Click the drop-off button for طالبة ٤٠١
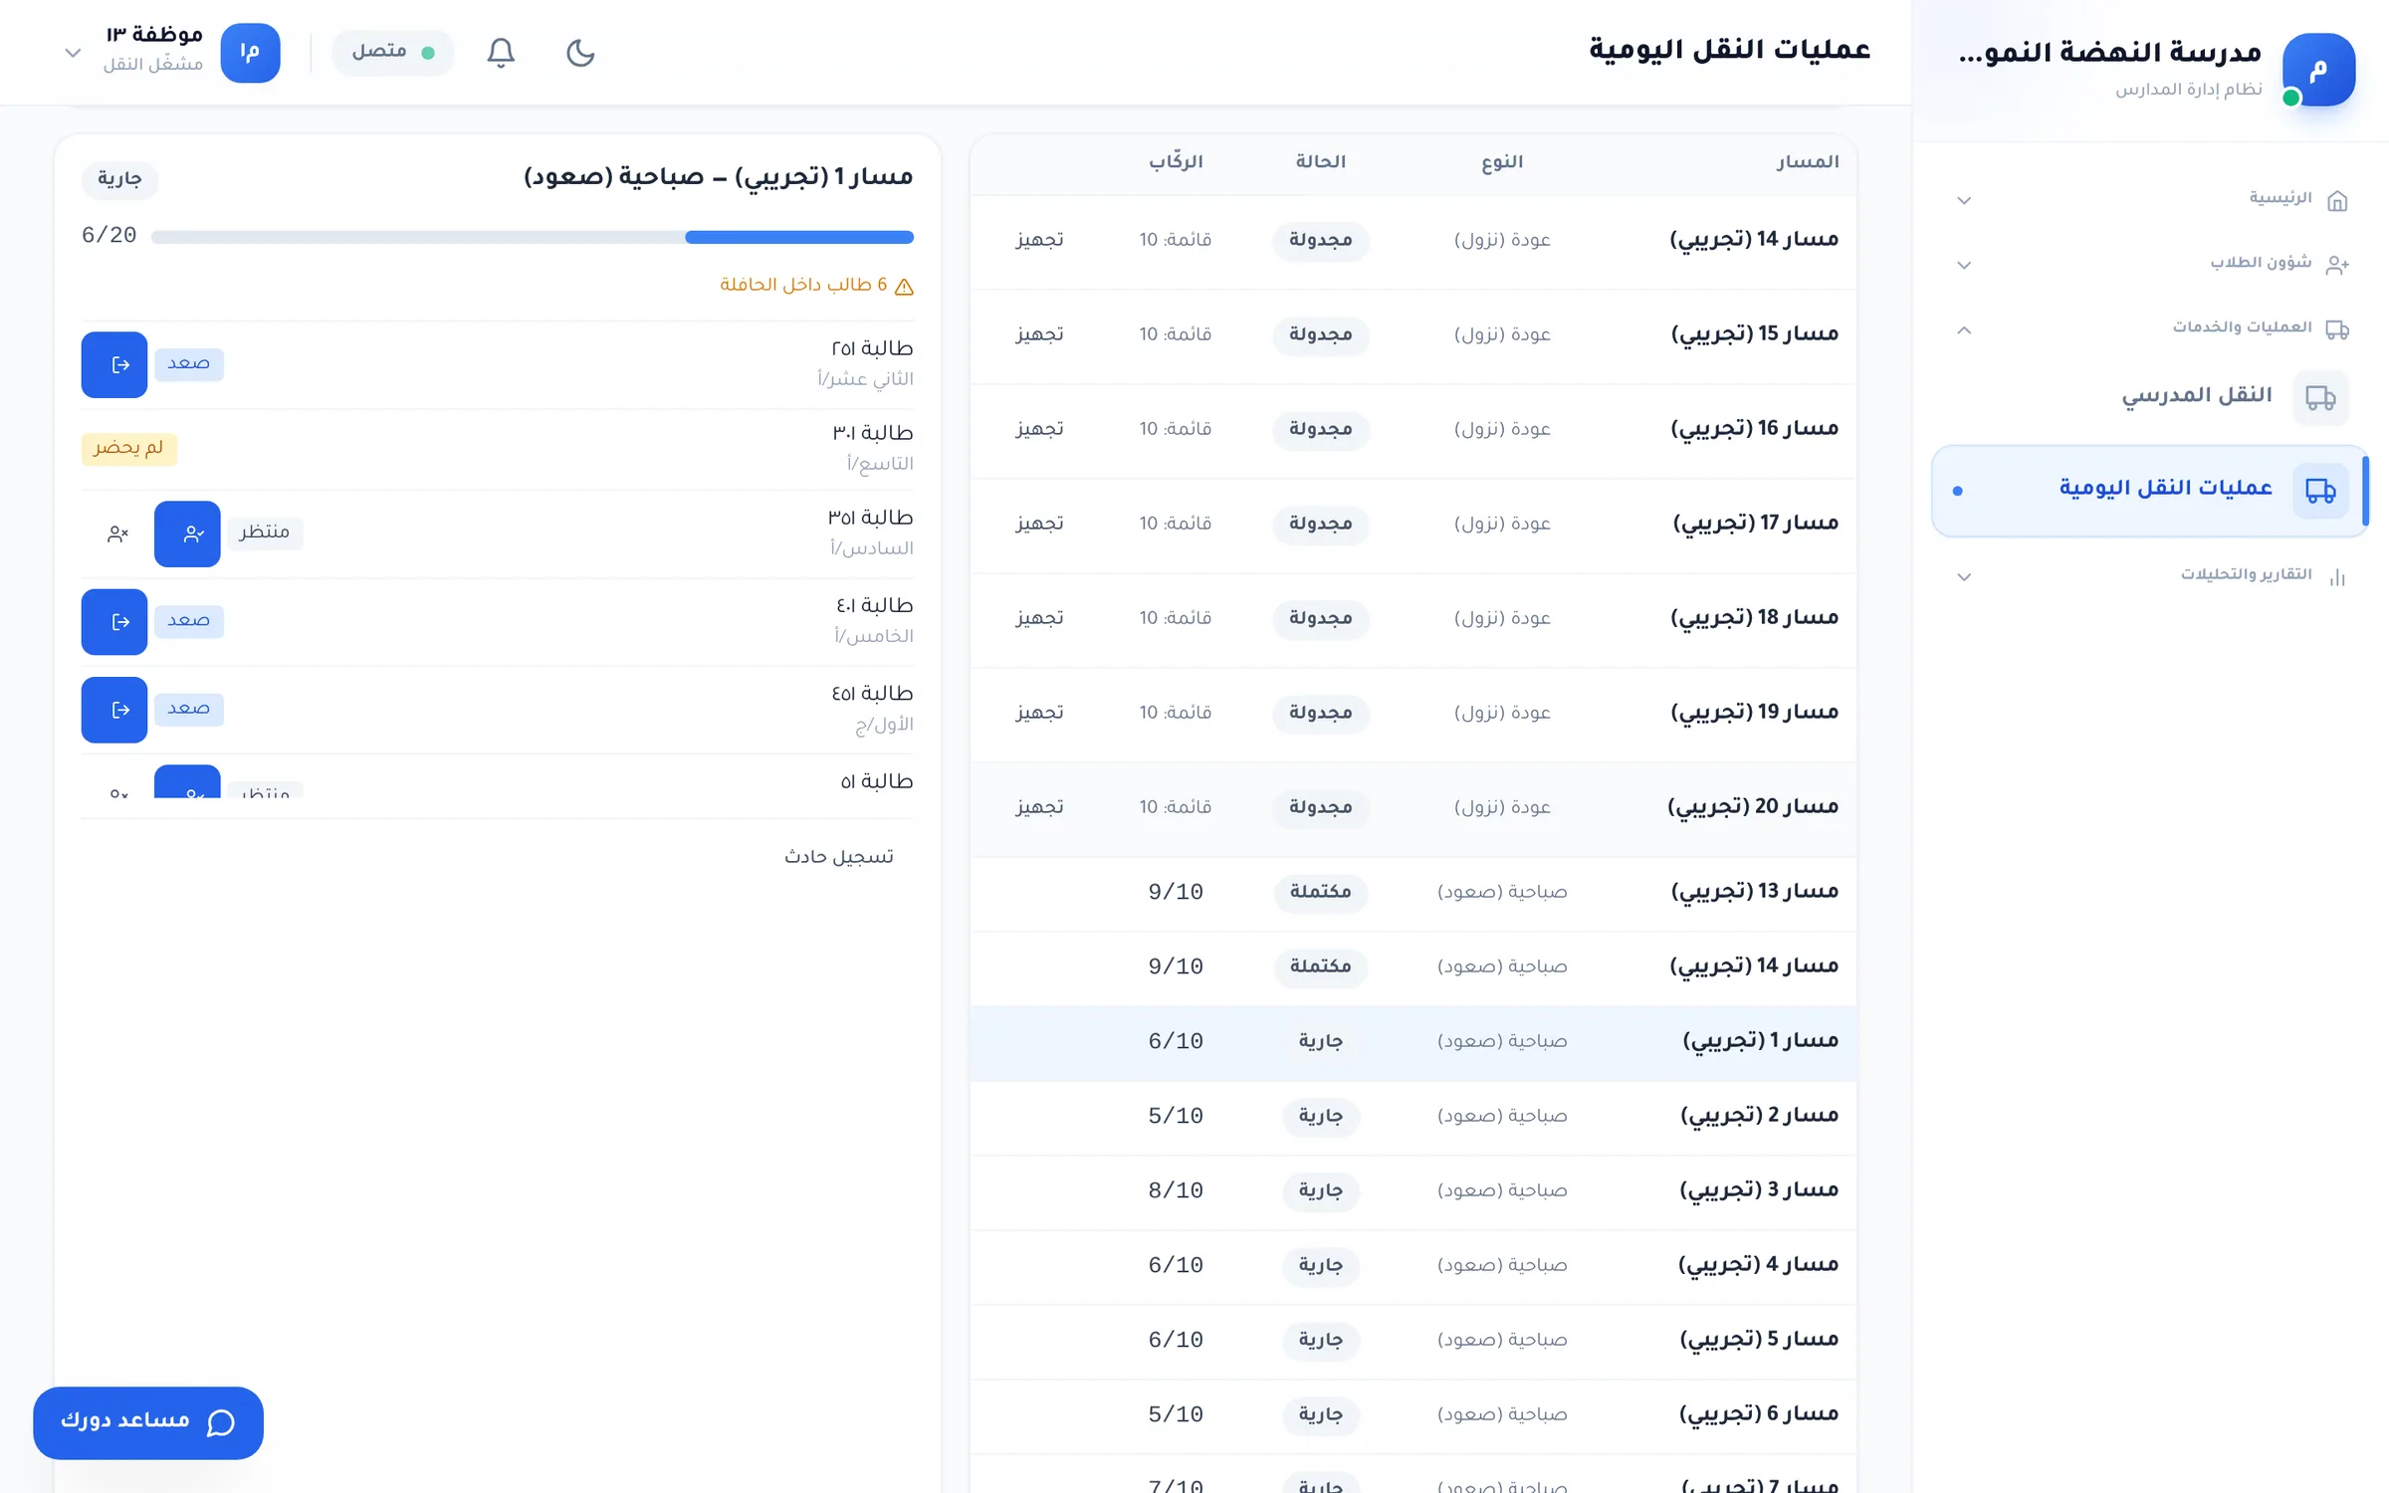 coord(114,621)
